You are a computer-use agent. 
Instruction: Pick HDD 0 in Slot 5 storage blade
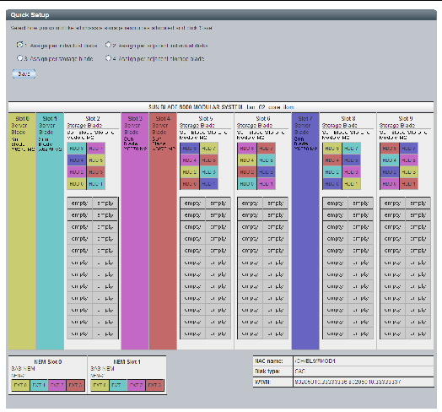click(190, 184)
